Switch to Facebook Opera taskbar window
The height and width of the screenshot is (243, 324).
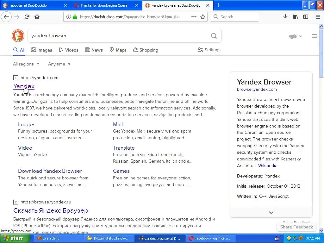pos(210,238)
